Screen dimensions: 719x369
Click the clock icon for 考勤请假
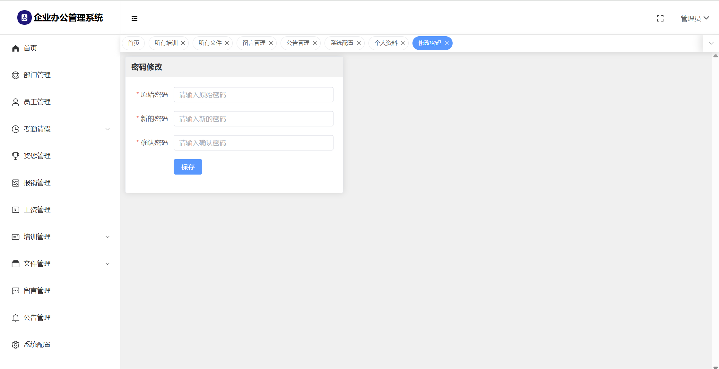tap(15, 129)
